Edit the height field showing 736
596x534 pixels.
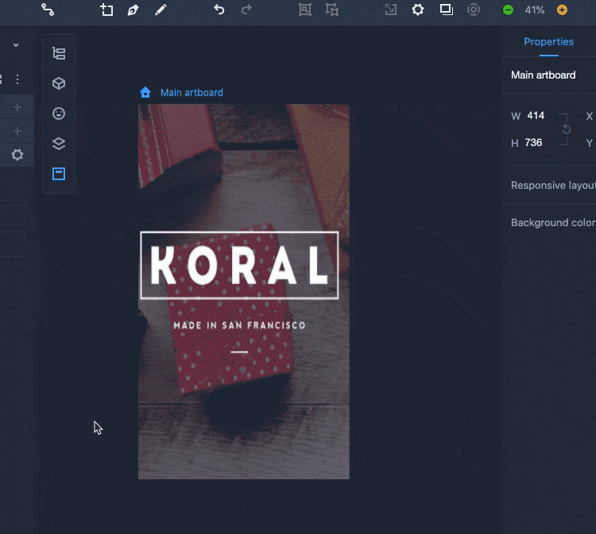(x=533, y=143)
